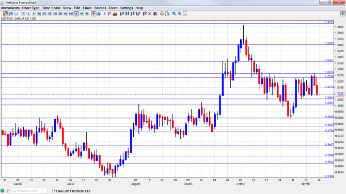Click the print chart icon
346x194 pixels.
(162, 13)
